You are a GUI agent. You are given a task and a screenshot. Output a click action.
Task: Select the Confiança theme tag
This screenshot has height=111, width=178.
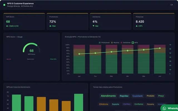(x=139, y=104)
